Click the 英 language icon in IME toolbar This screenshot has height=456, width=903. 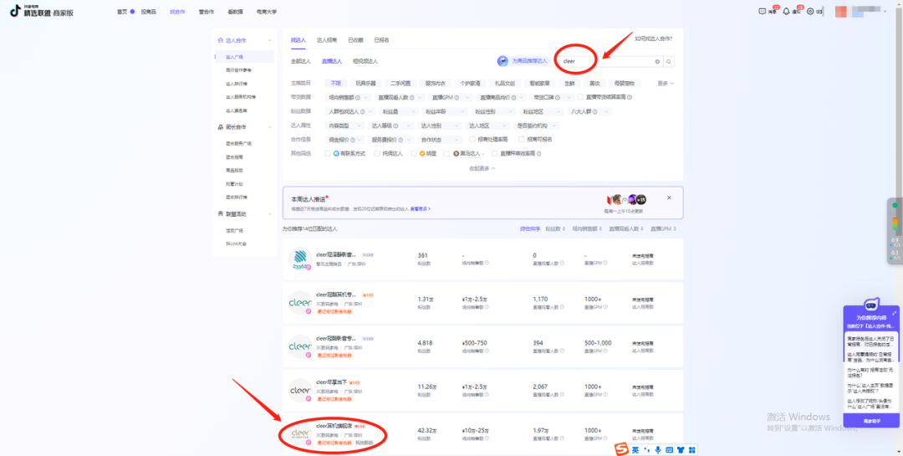(635, 449)
